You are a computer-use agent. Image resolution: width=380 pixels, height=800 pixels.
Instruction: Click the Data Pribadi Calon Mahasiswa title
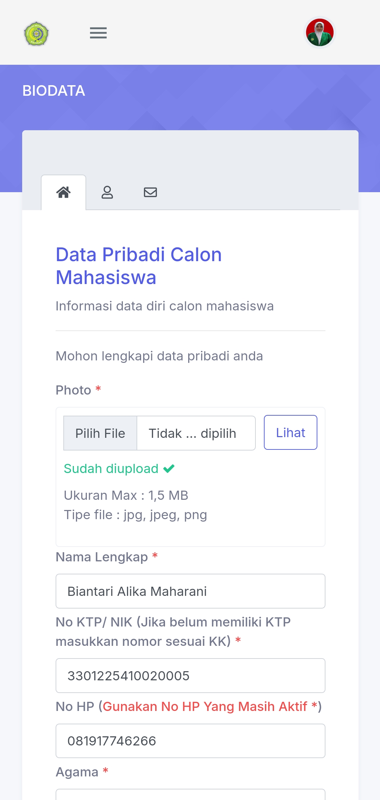(139, 266)
